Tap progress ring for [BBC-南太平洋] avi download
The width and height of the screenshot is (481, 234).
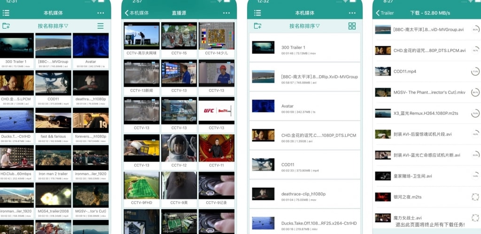tap(475, 30)
